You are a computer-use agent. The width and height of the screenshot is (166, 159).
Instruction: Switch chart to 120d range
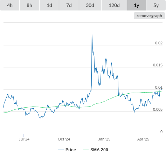coord(114,5)
